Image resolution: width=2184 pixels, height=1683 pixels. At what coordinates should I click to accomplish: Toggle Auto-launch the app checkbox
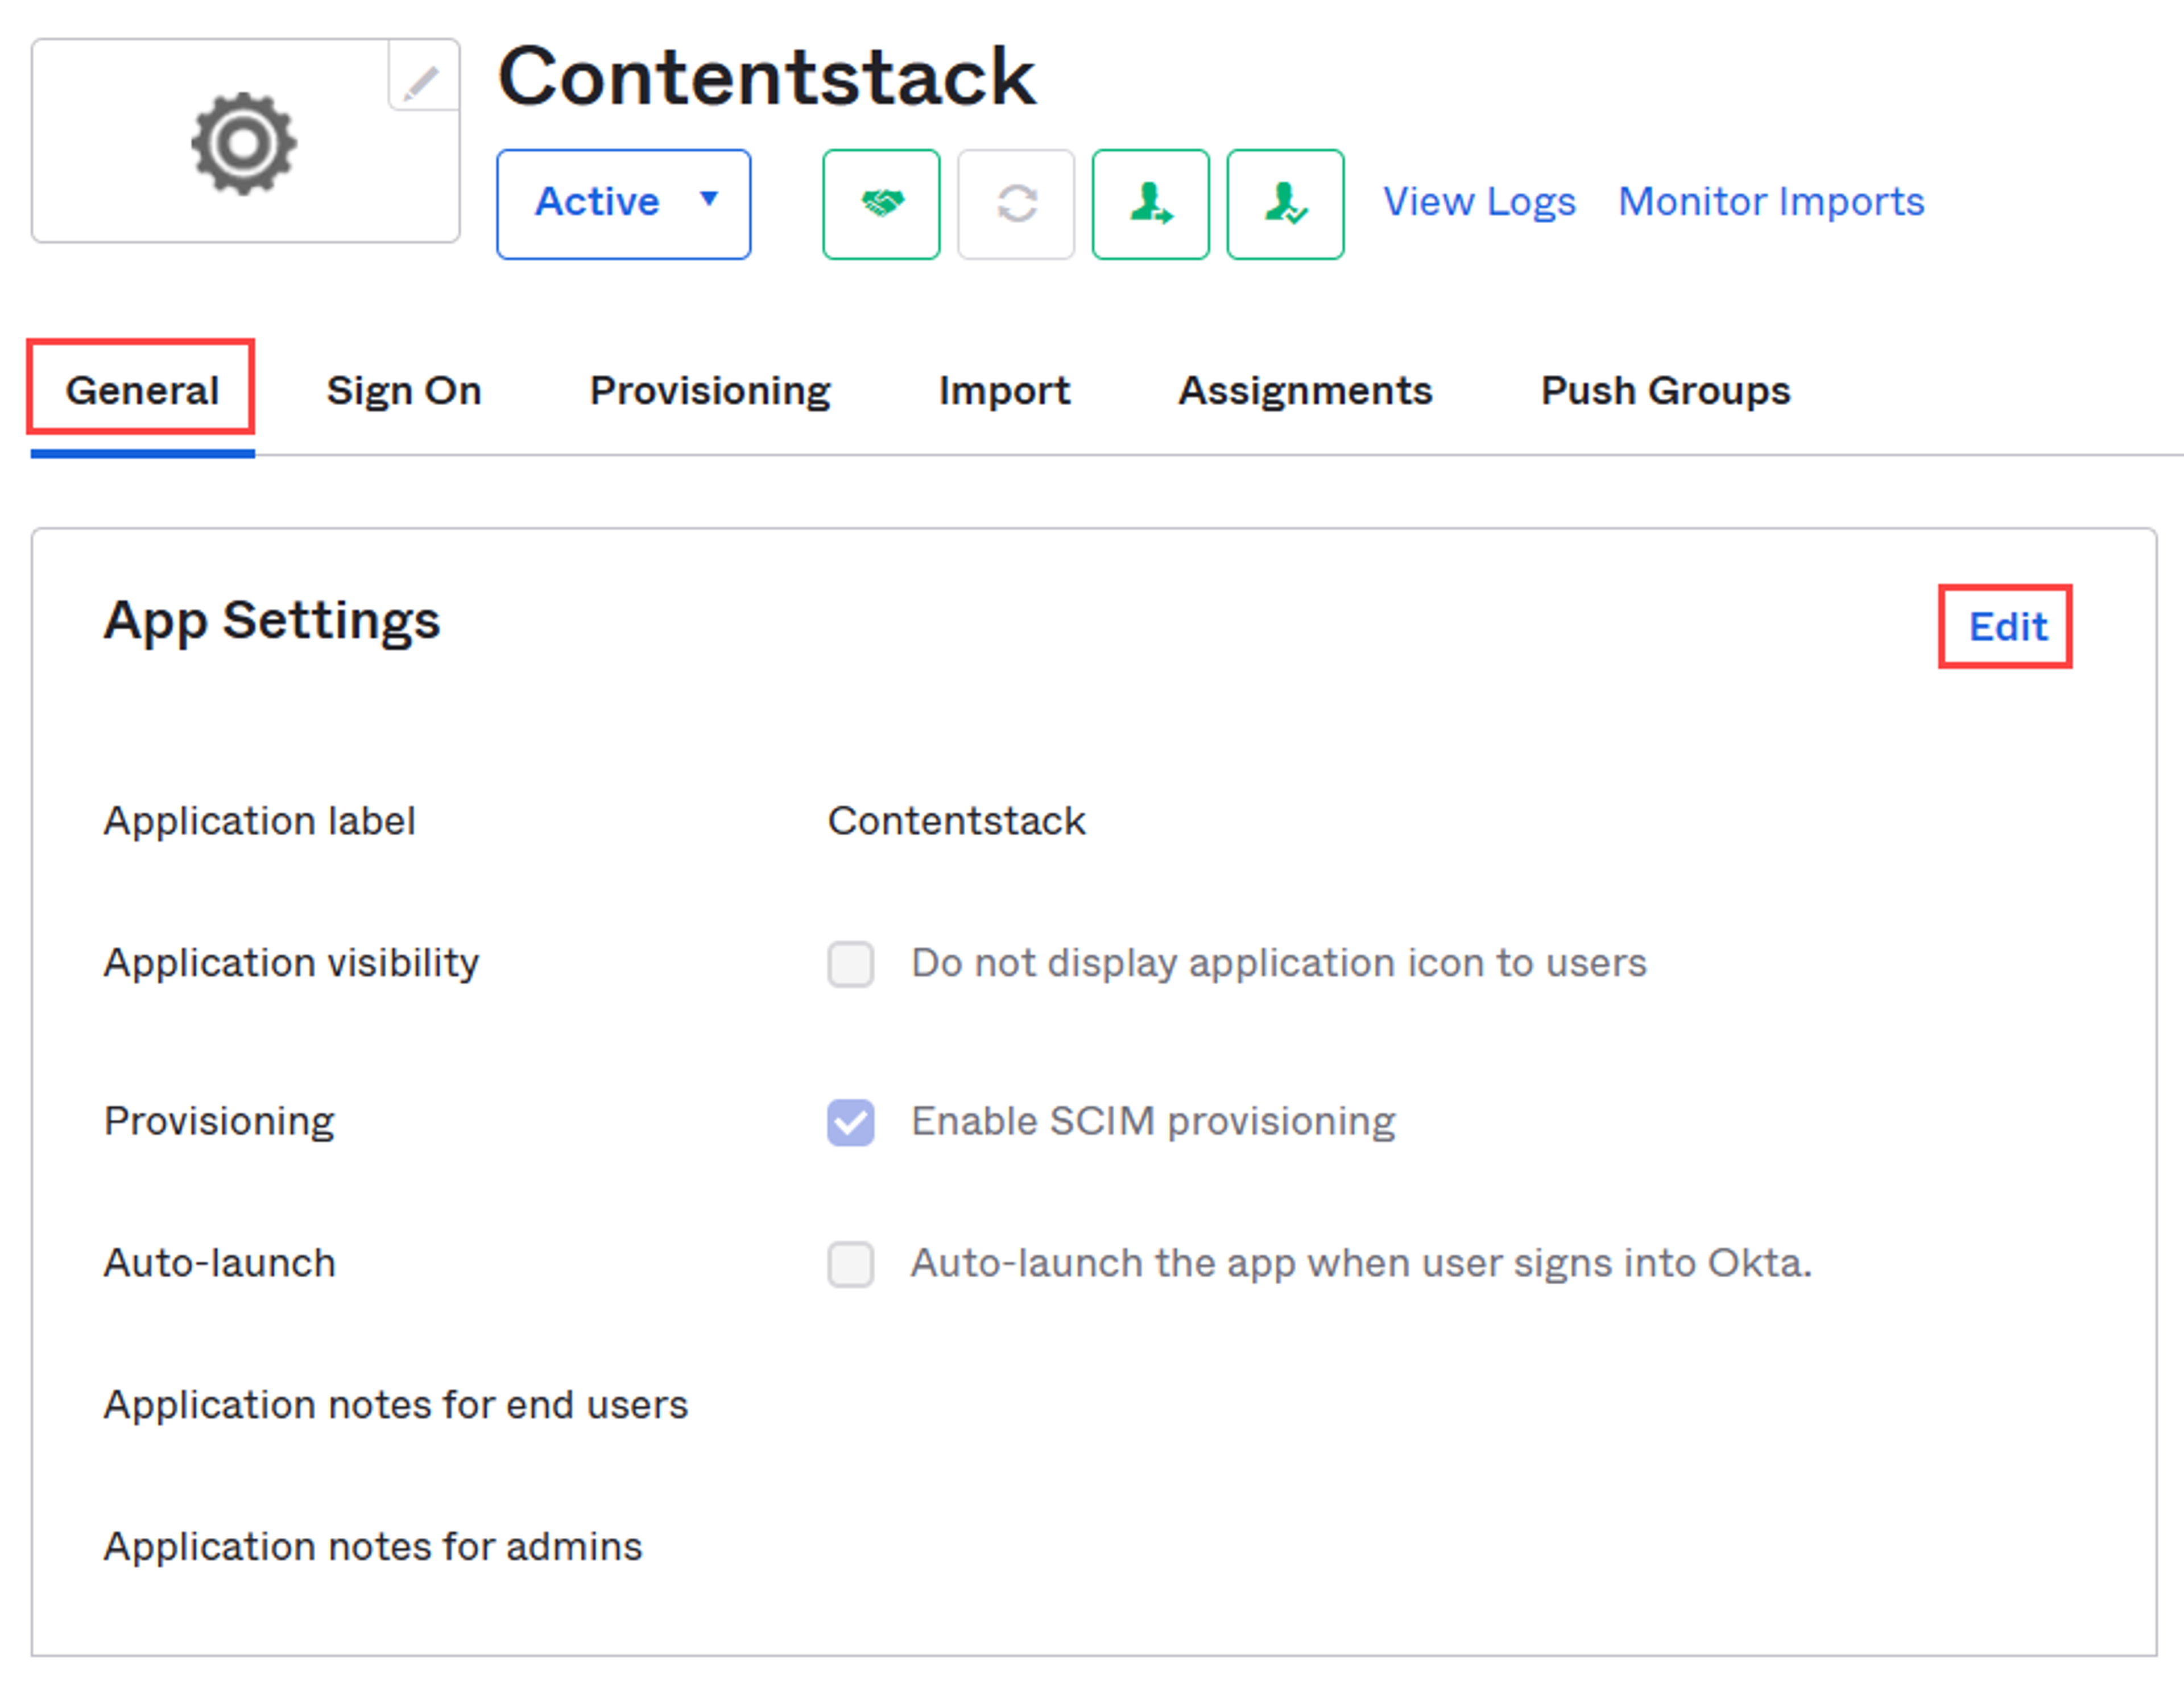click(850, 1264)
